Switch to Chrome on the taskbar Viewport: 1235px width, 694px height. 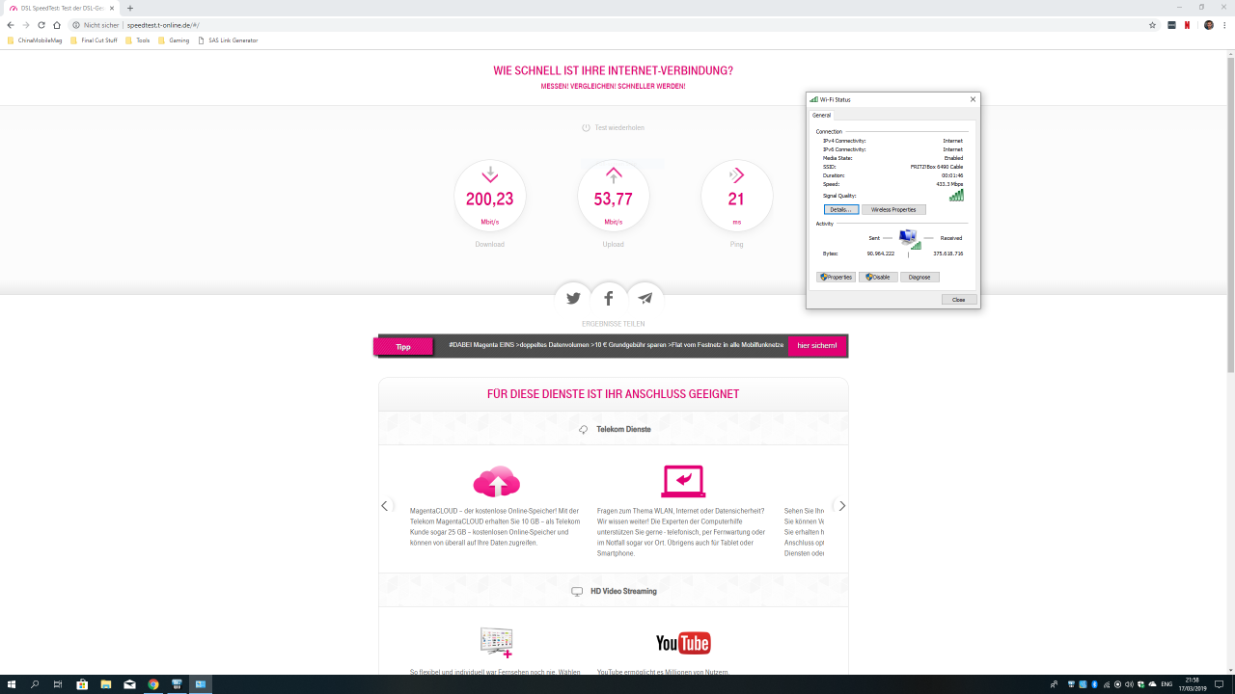tap(152, 684)
